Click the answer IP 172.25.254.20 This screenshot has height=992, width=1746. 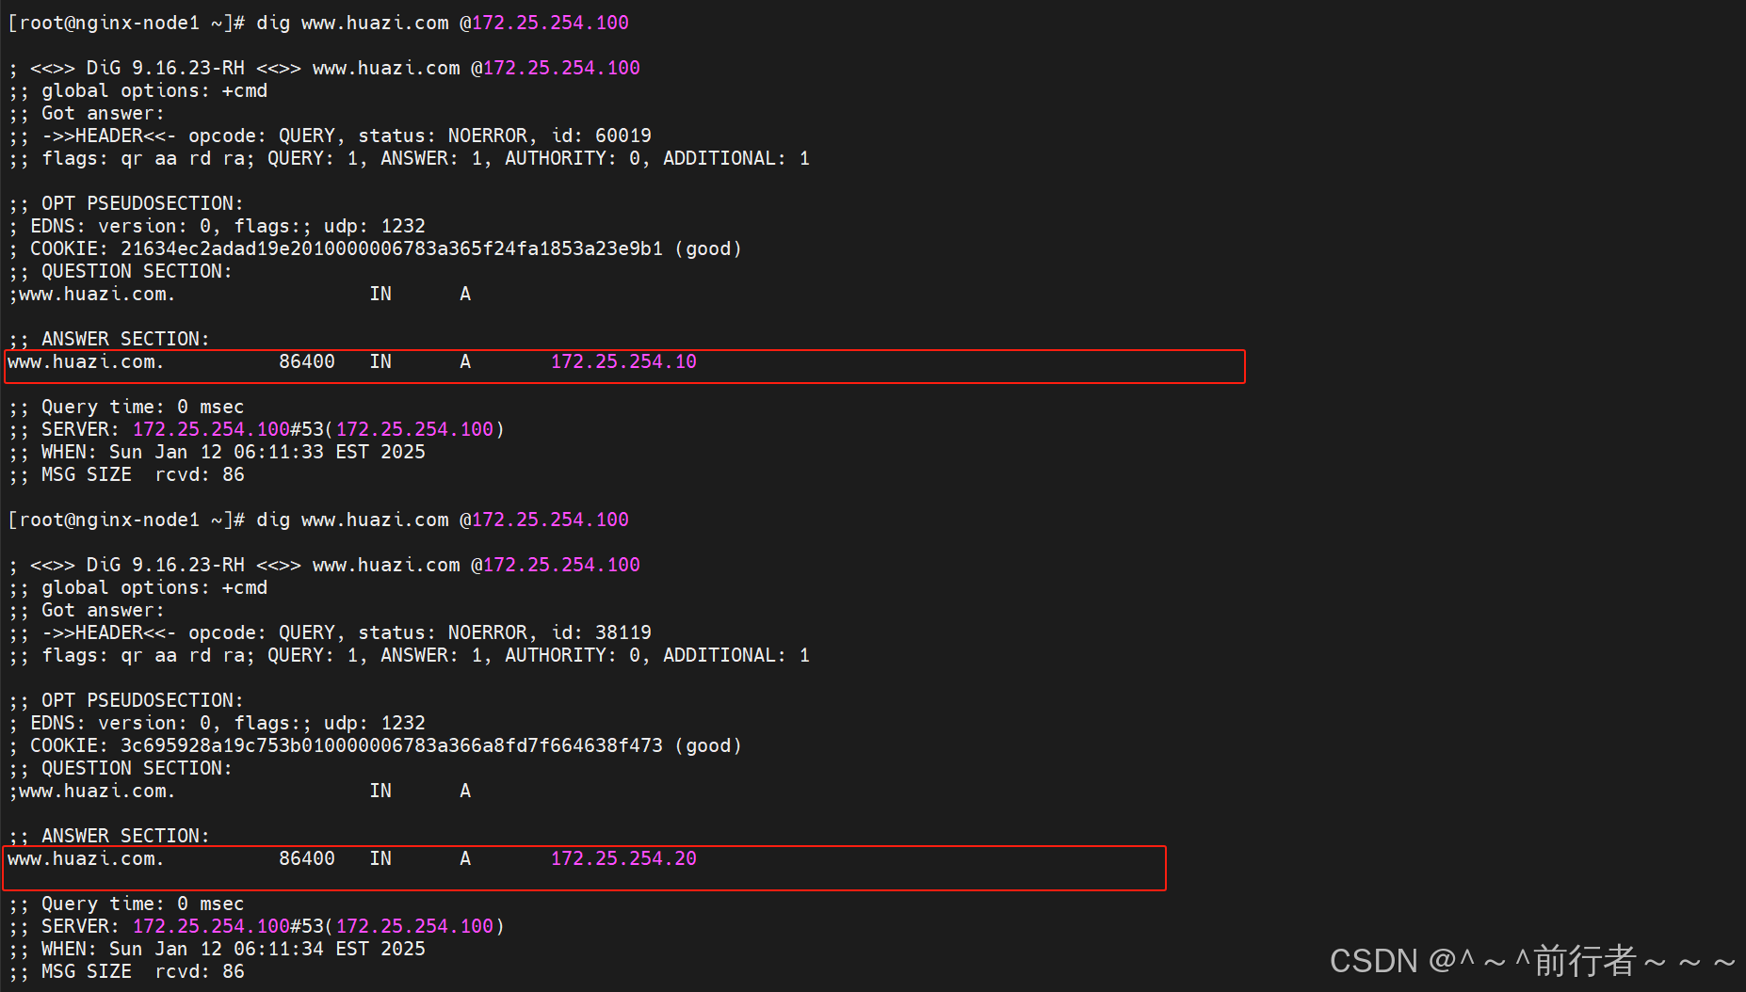click(623, 858)
